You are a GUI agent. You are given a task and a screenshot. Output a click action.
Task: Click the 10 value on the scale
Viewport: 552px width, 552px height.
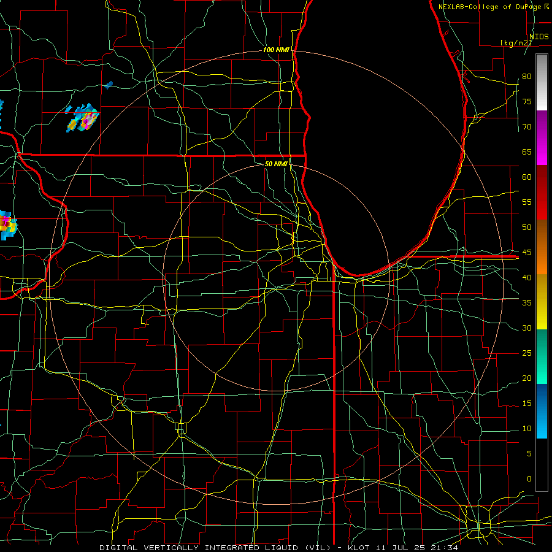point(527,429)
